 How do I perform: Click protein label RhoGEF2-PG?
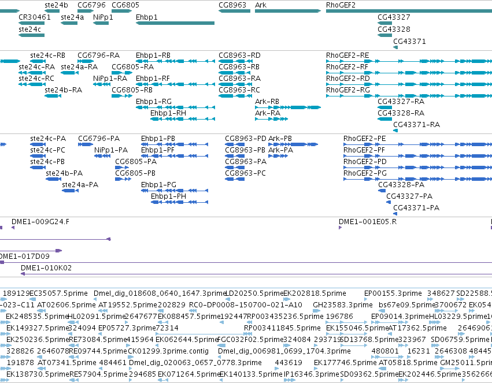pos(365,174)
